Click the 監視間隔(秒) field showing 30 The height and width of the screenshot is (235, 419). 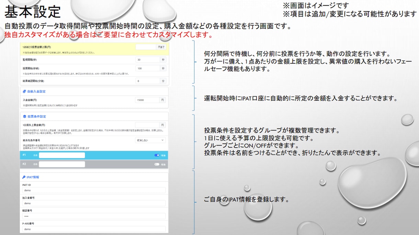point(148,59)
